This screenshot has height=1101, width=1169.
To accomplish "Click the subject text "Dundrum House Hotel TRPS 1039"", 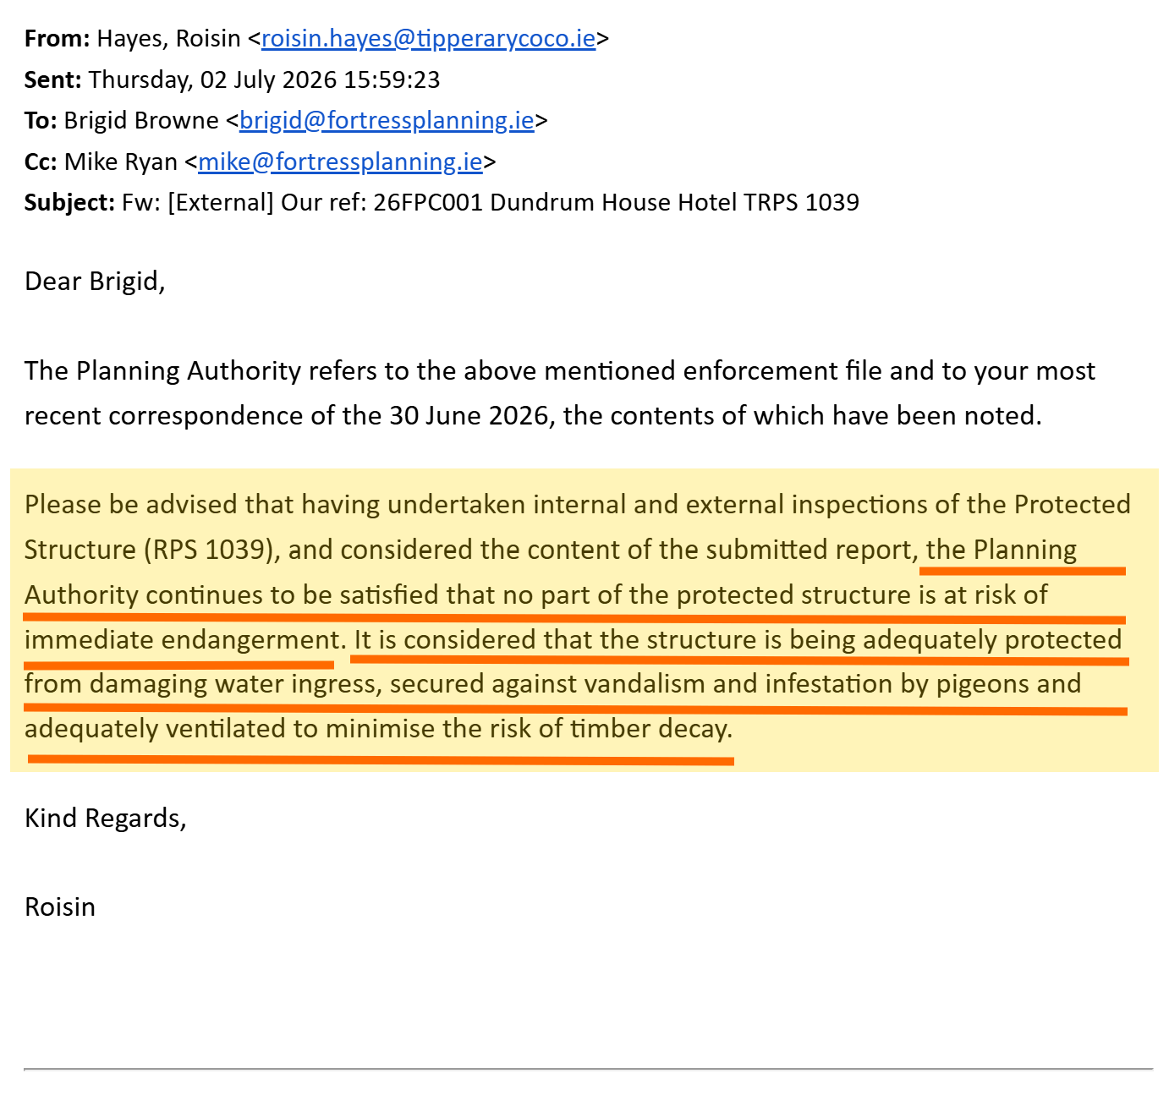I will [674, 202].
